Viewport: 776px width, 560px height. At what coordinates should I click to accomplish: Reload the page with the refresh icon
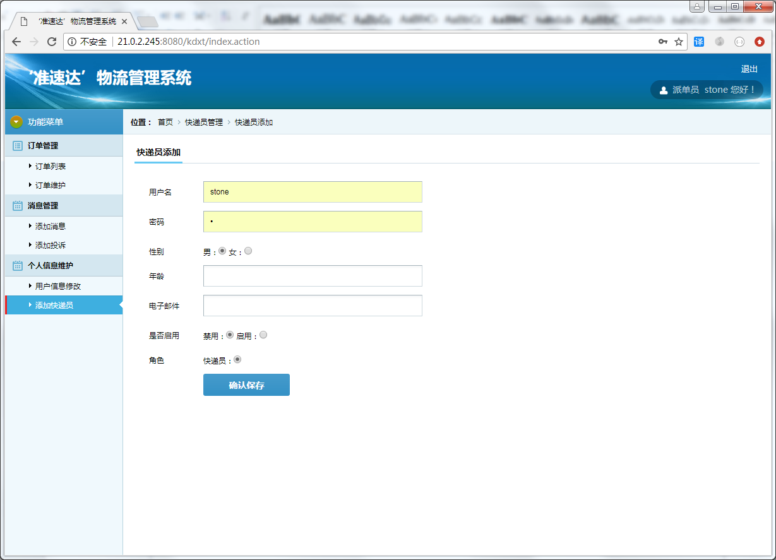[52, 42]
